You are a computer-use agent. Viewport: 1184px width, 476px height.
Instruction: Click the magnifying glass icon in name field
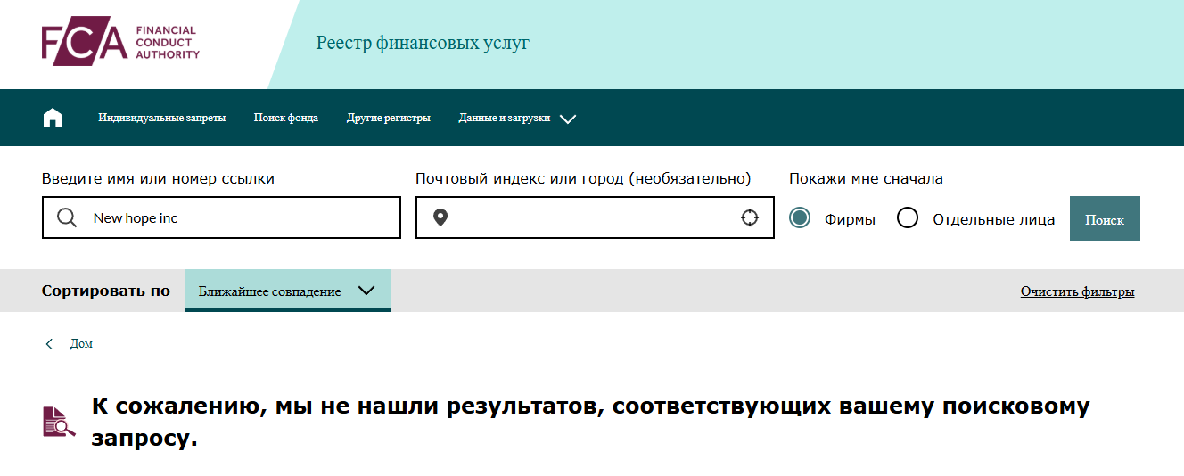pos(67,218)
